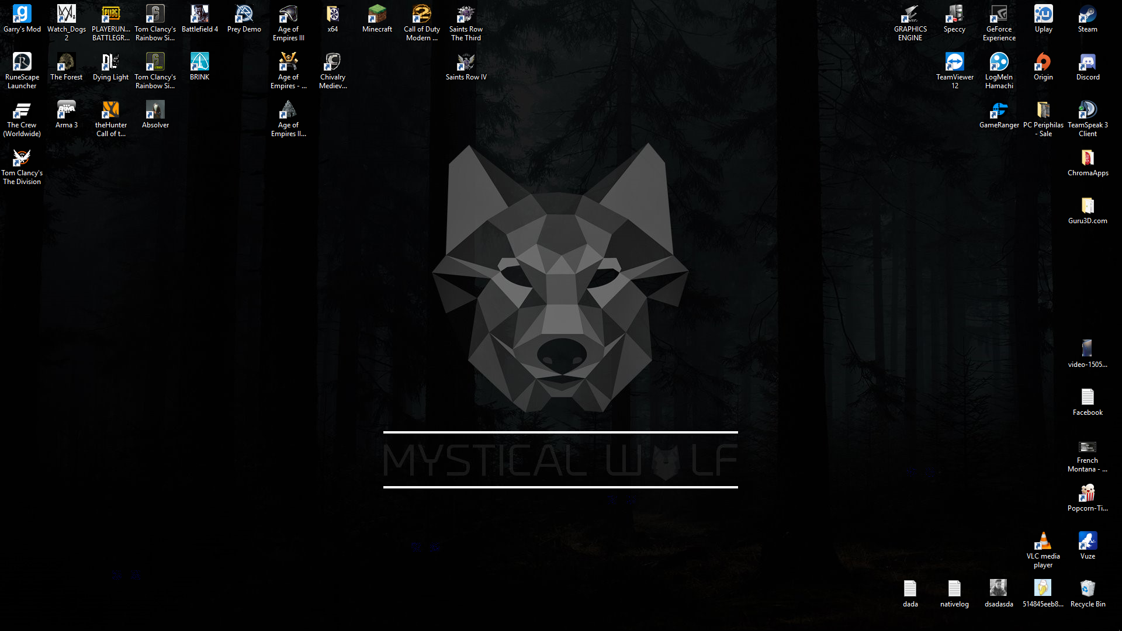Click the Arma 3 desktop icon
1122x631 pixels.
click(x=67, y=110)
